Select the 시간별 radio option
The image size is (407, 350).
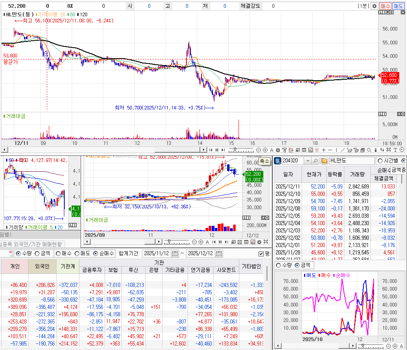(388, 161)
